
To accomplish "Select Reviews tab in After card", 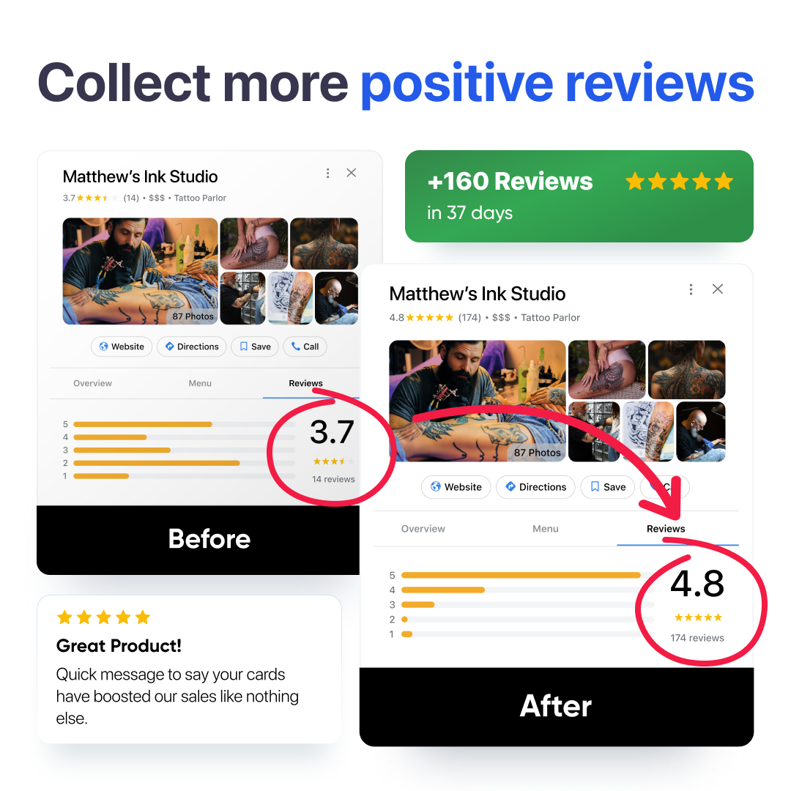I will pos(666,529).
